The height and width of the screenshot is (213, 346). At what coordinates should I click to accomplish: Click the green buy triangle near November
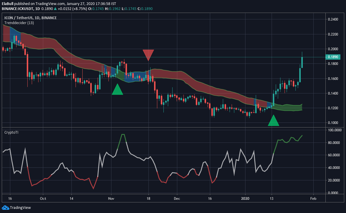[117, 89]
